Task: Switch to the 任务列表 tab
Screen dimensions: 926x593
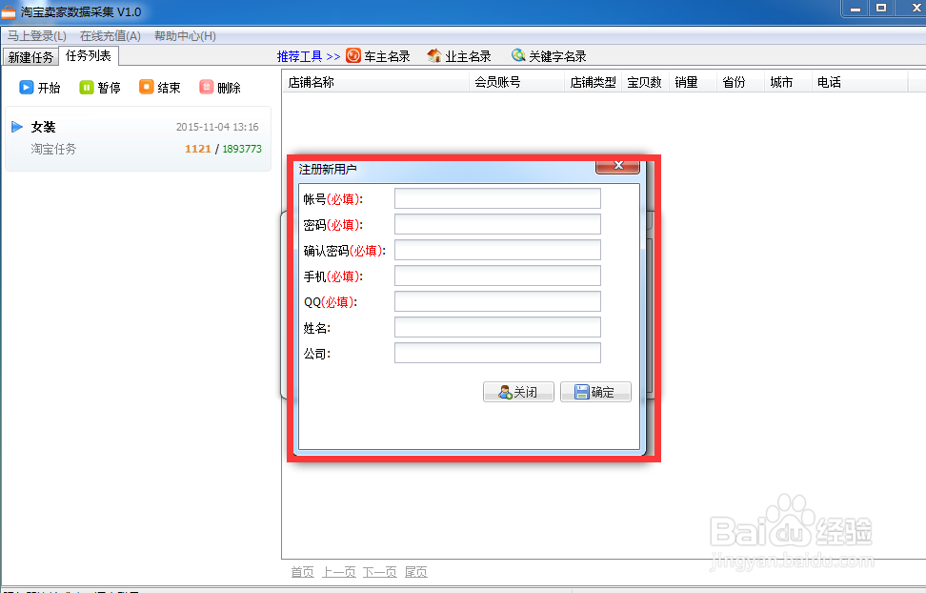Action: pyautogui.click(x=89, y=56)
